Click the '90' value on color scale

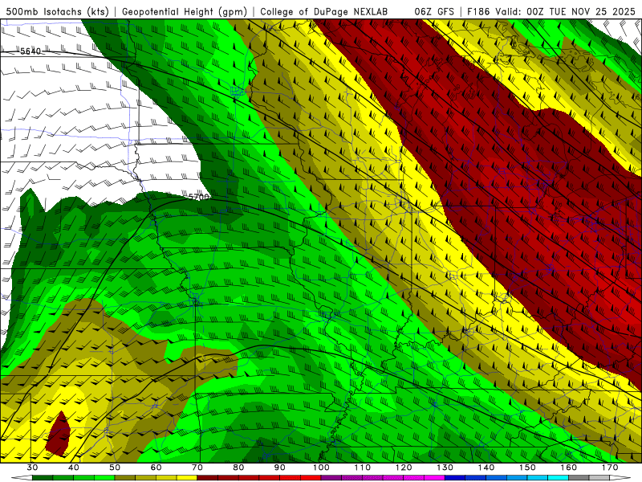pyautogui.click(x=280, y=468)
